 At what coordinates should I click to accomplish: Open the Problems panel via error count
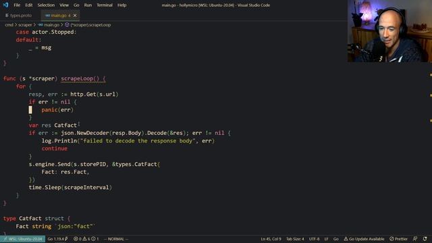click(x=78, y=239)
